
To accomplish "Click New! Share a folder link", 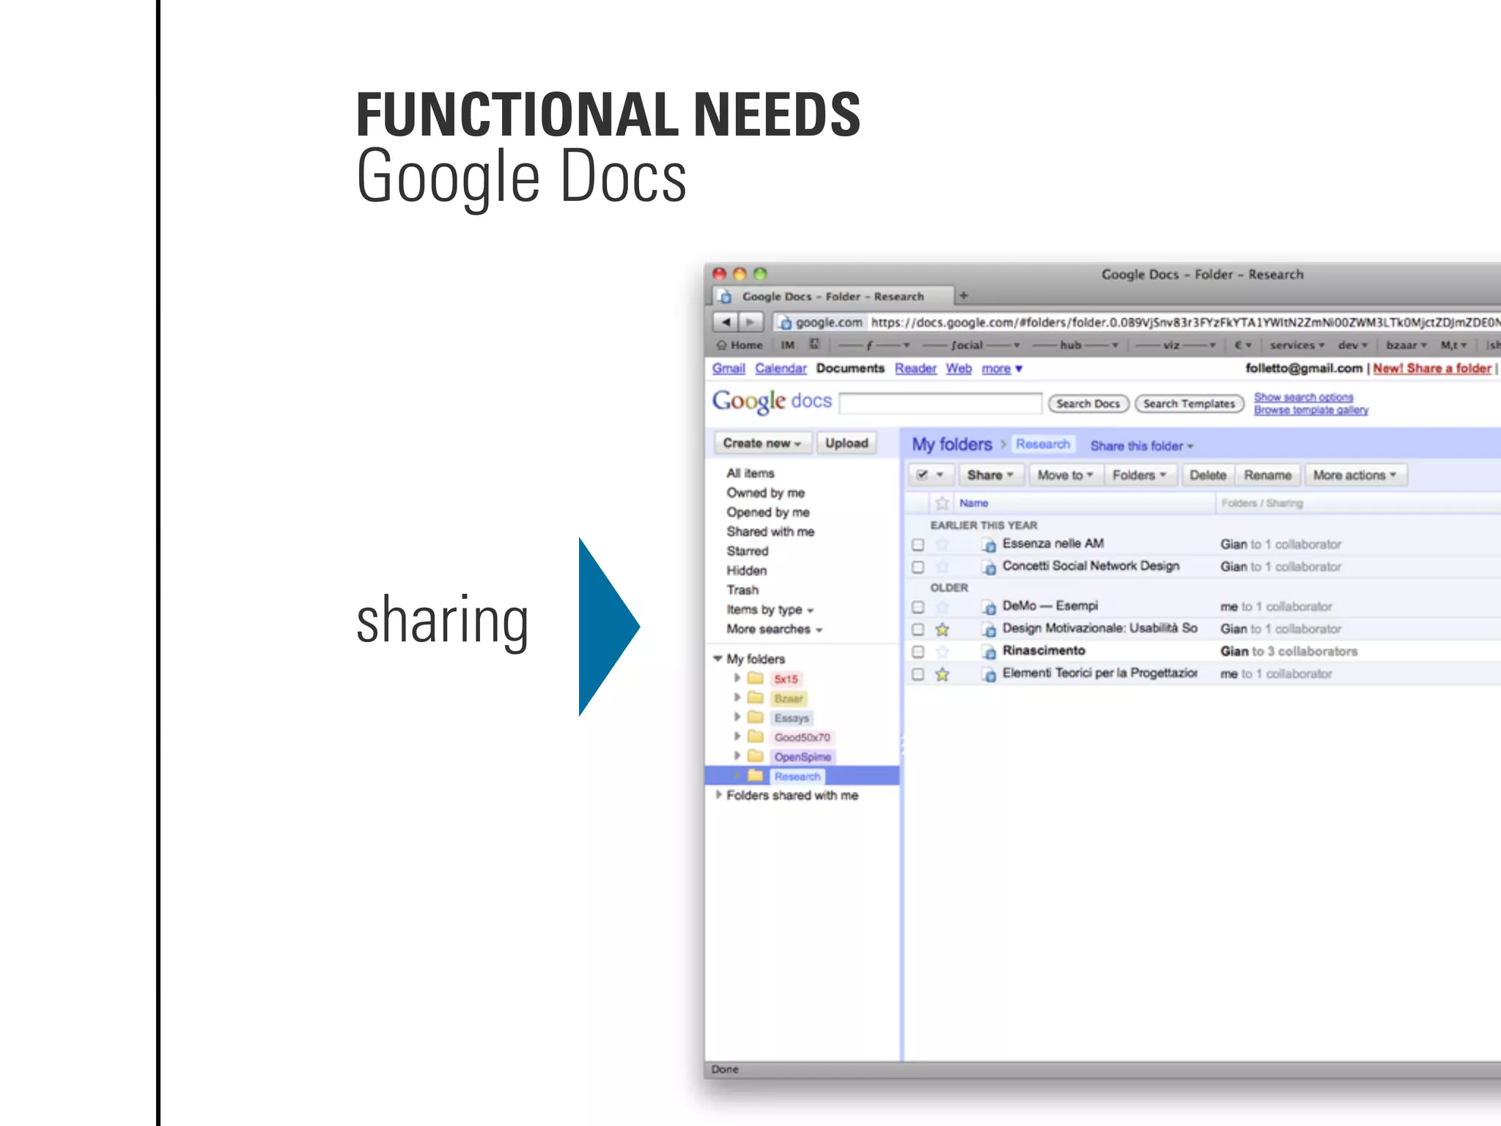I will point(1432,368).
